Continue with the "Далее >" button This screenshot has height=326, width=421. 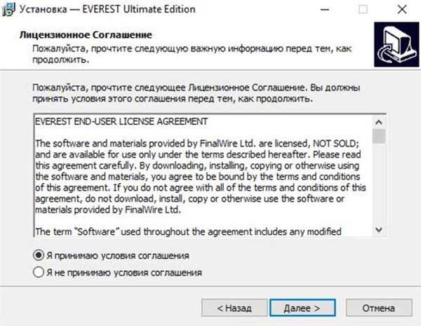[302, 308]
